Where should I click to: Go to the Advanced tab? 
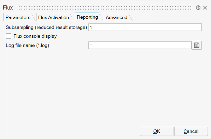pos(116,17)
